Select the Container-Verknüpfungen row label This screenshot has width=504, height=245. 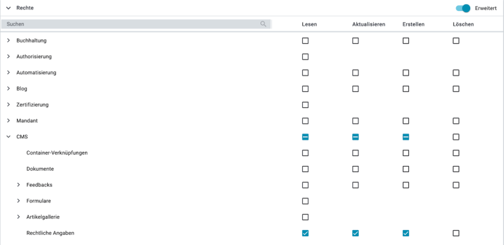[x=57, y=153]
